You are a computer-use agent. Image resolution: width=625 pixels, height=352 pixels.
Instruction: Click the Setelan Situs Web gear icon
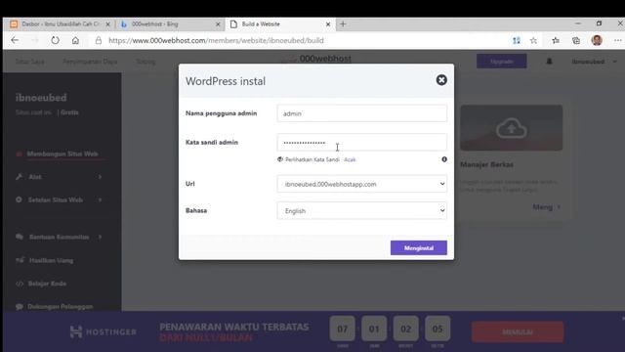[19, 199]
